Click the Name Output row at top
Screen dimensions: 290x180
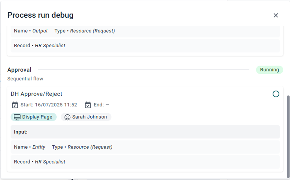[x=64, y=31]
